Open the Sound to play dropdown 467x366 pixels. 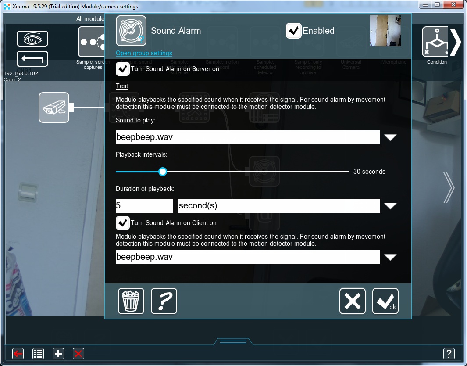(390, 137)
